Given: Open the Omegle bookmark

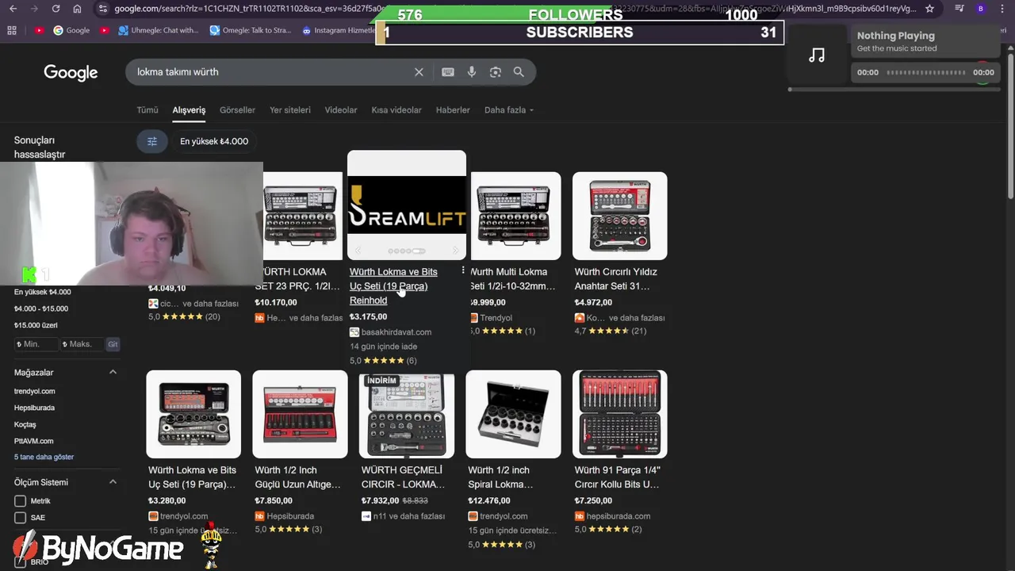Looking at the screenshot, I should point(251,30).
